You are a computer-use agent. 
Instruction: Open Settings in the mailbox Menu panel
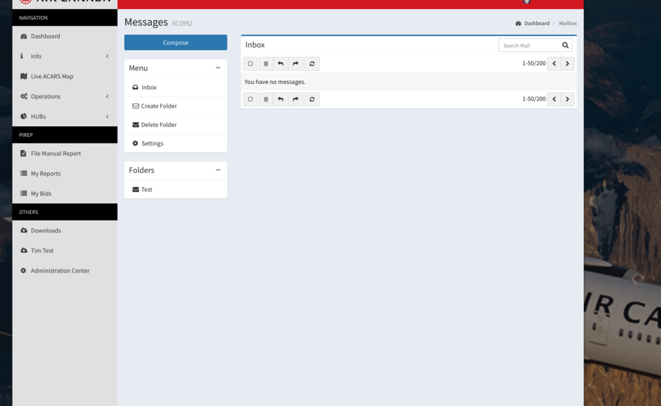pyautogui.click(x=152, y=143)
